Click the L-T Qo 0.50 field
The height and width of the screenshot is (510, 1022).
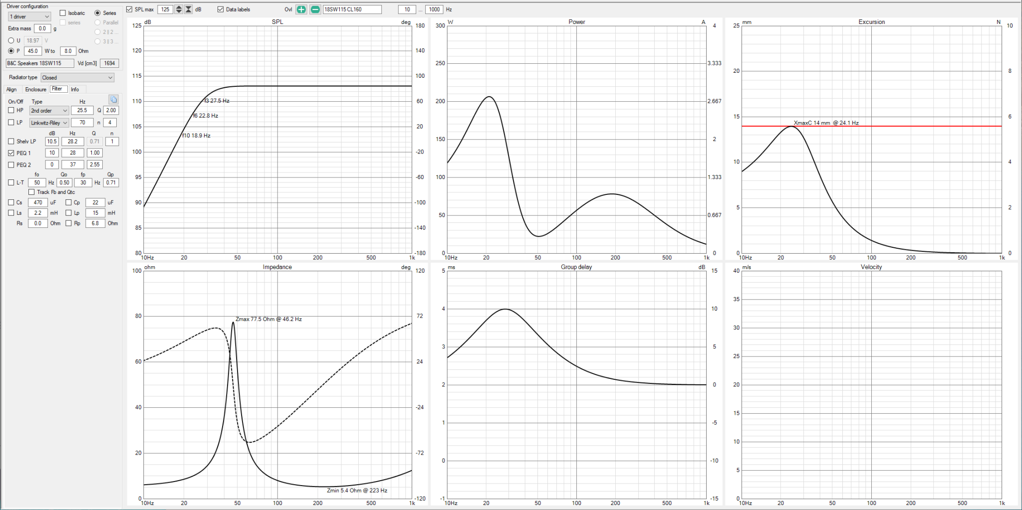pyautogui.click(x=64, y=182)
